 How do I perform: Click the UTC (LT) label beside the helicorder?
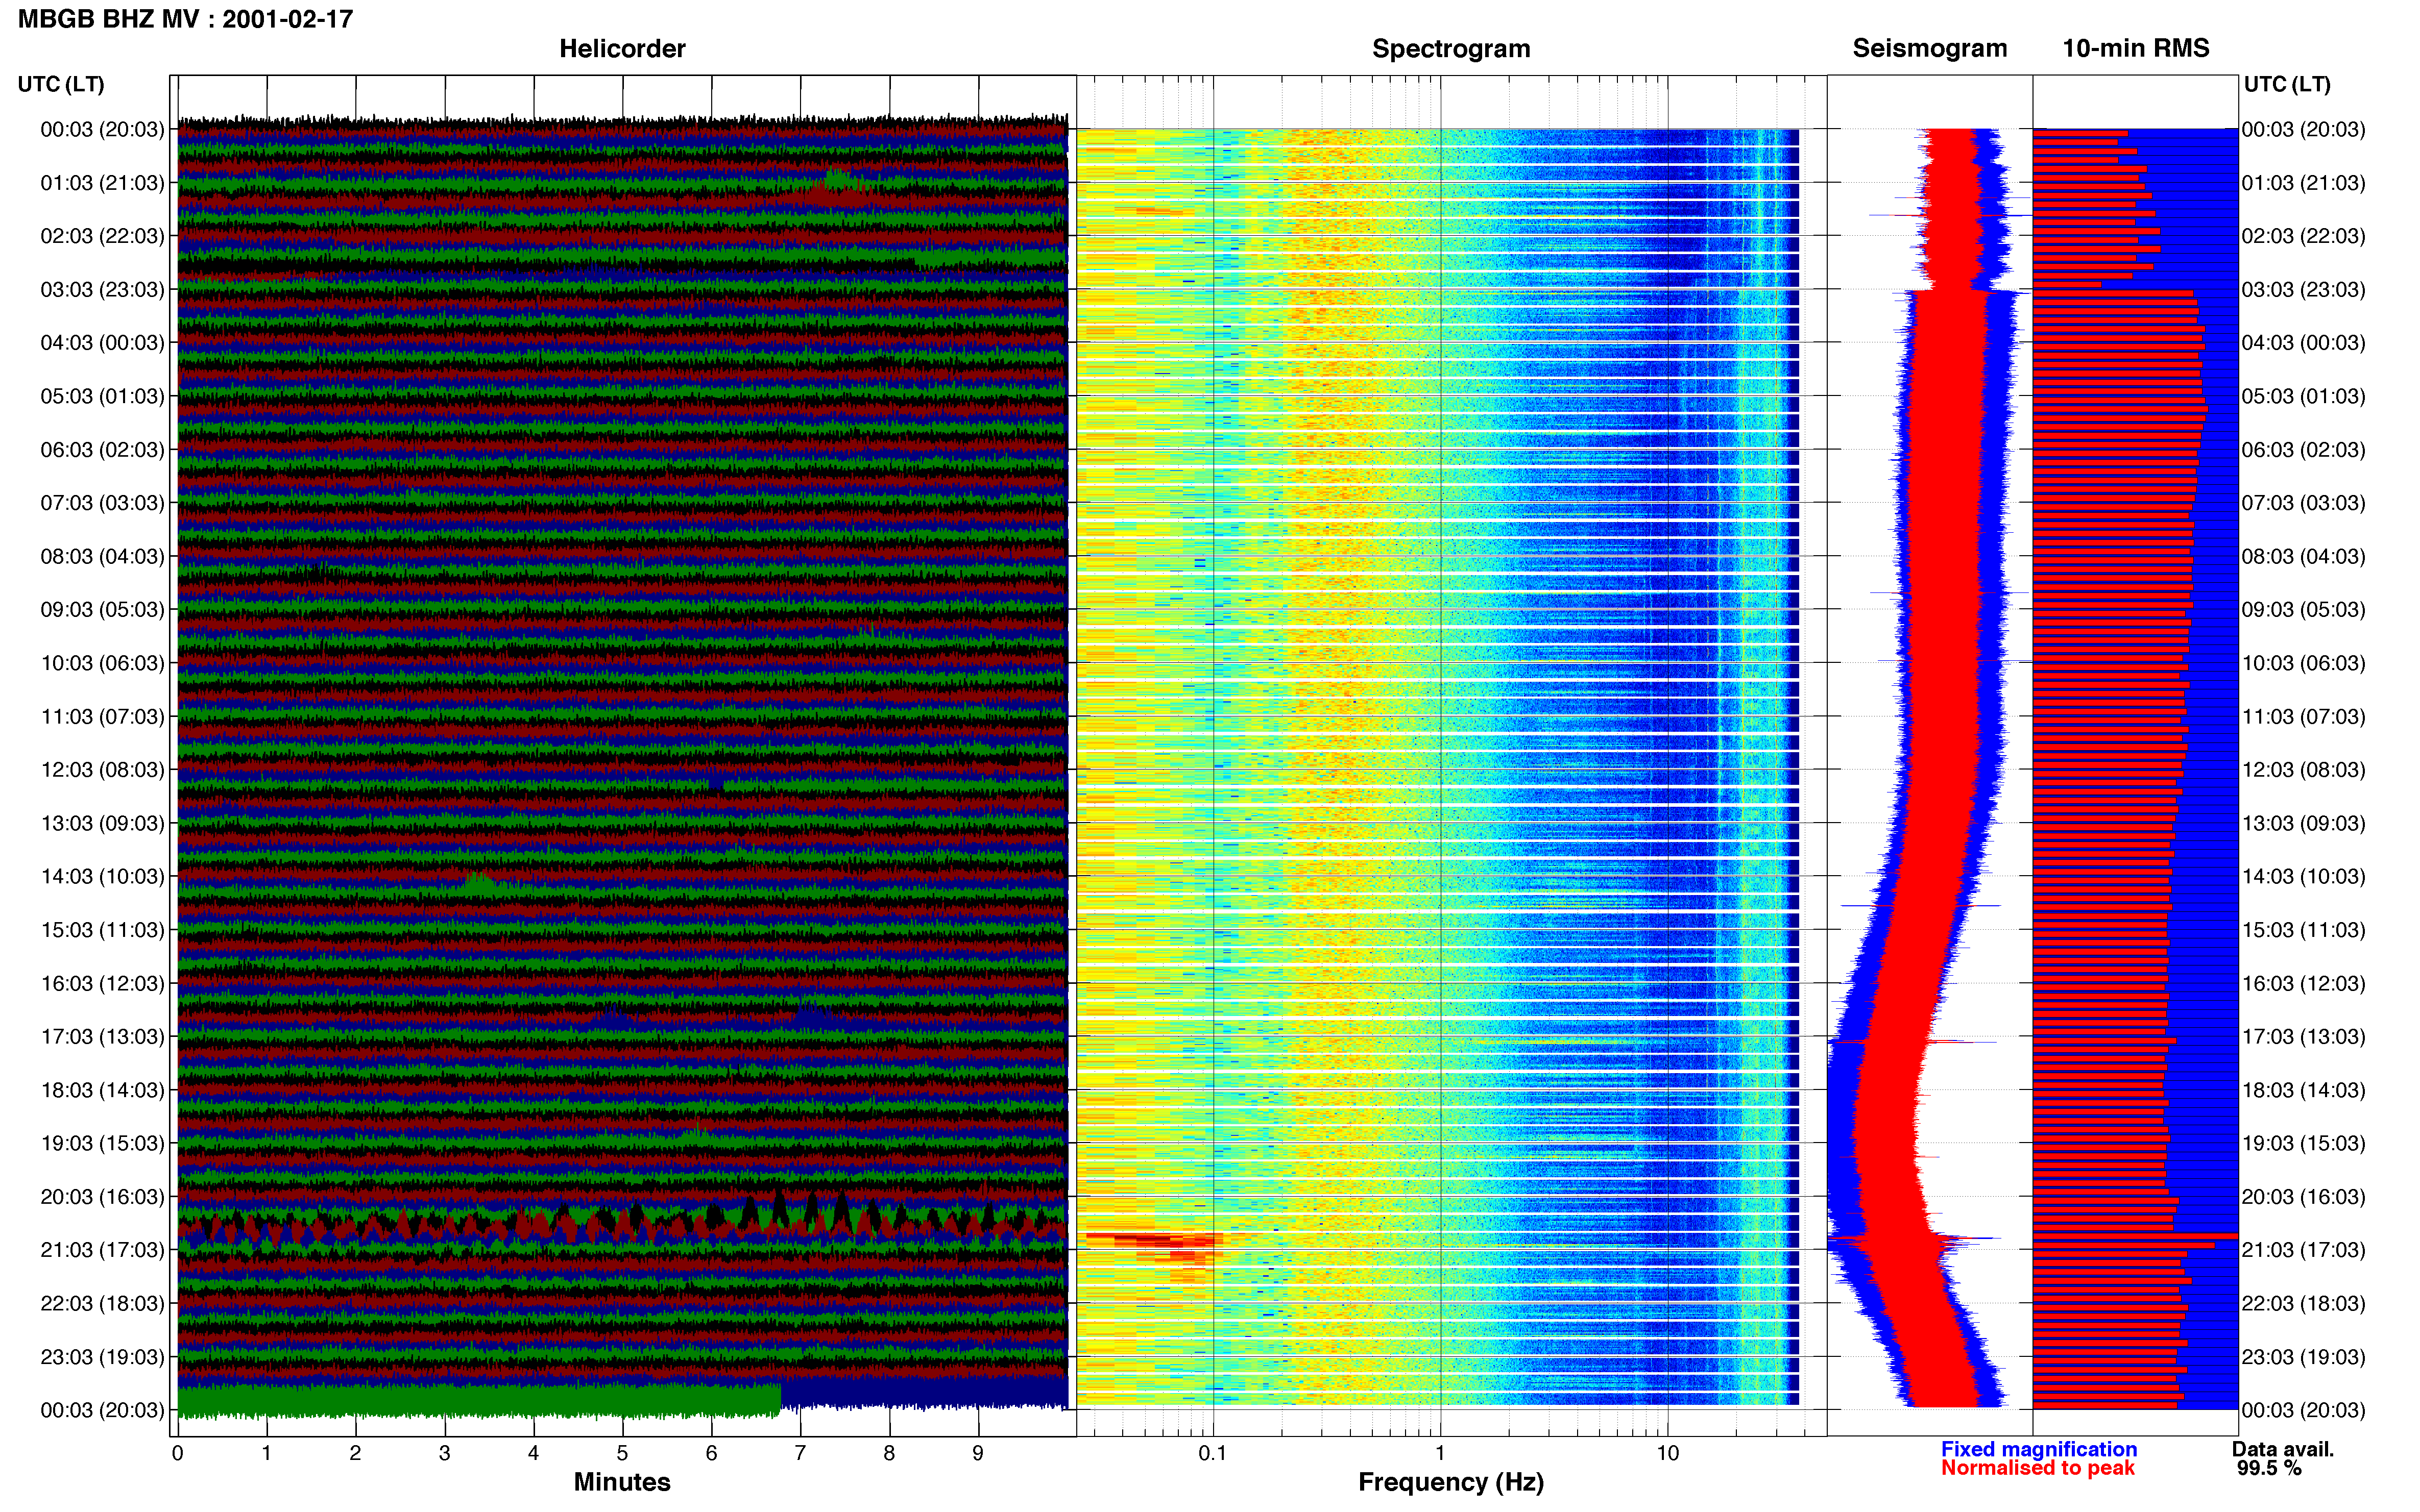coord(61,84)
